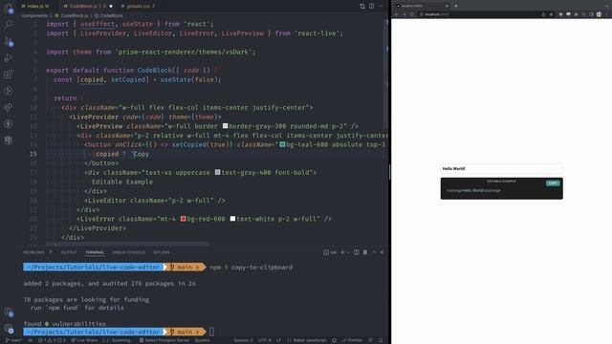Click the bg-red-600 color swatch in the code

(183, 219)
